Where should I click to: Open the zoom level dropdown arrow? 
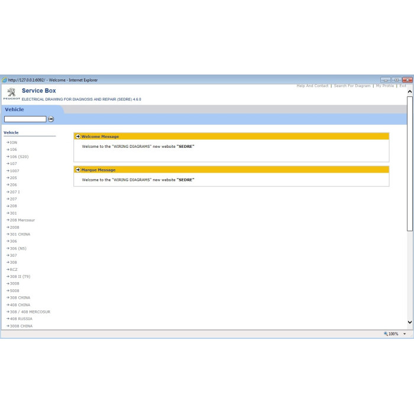(405, 334)
